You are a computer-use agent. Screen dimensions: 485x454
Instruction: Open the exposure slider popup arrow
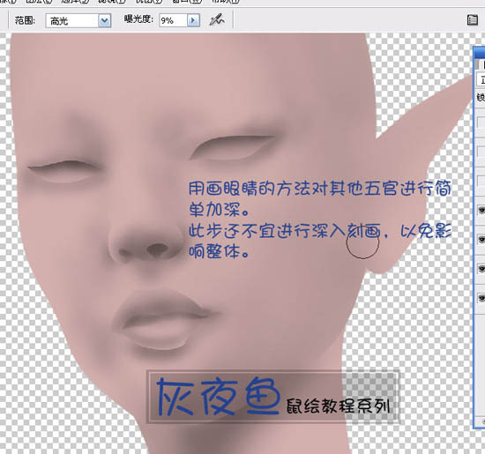tap(193, 20)
